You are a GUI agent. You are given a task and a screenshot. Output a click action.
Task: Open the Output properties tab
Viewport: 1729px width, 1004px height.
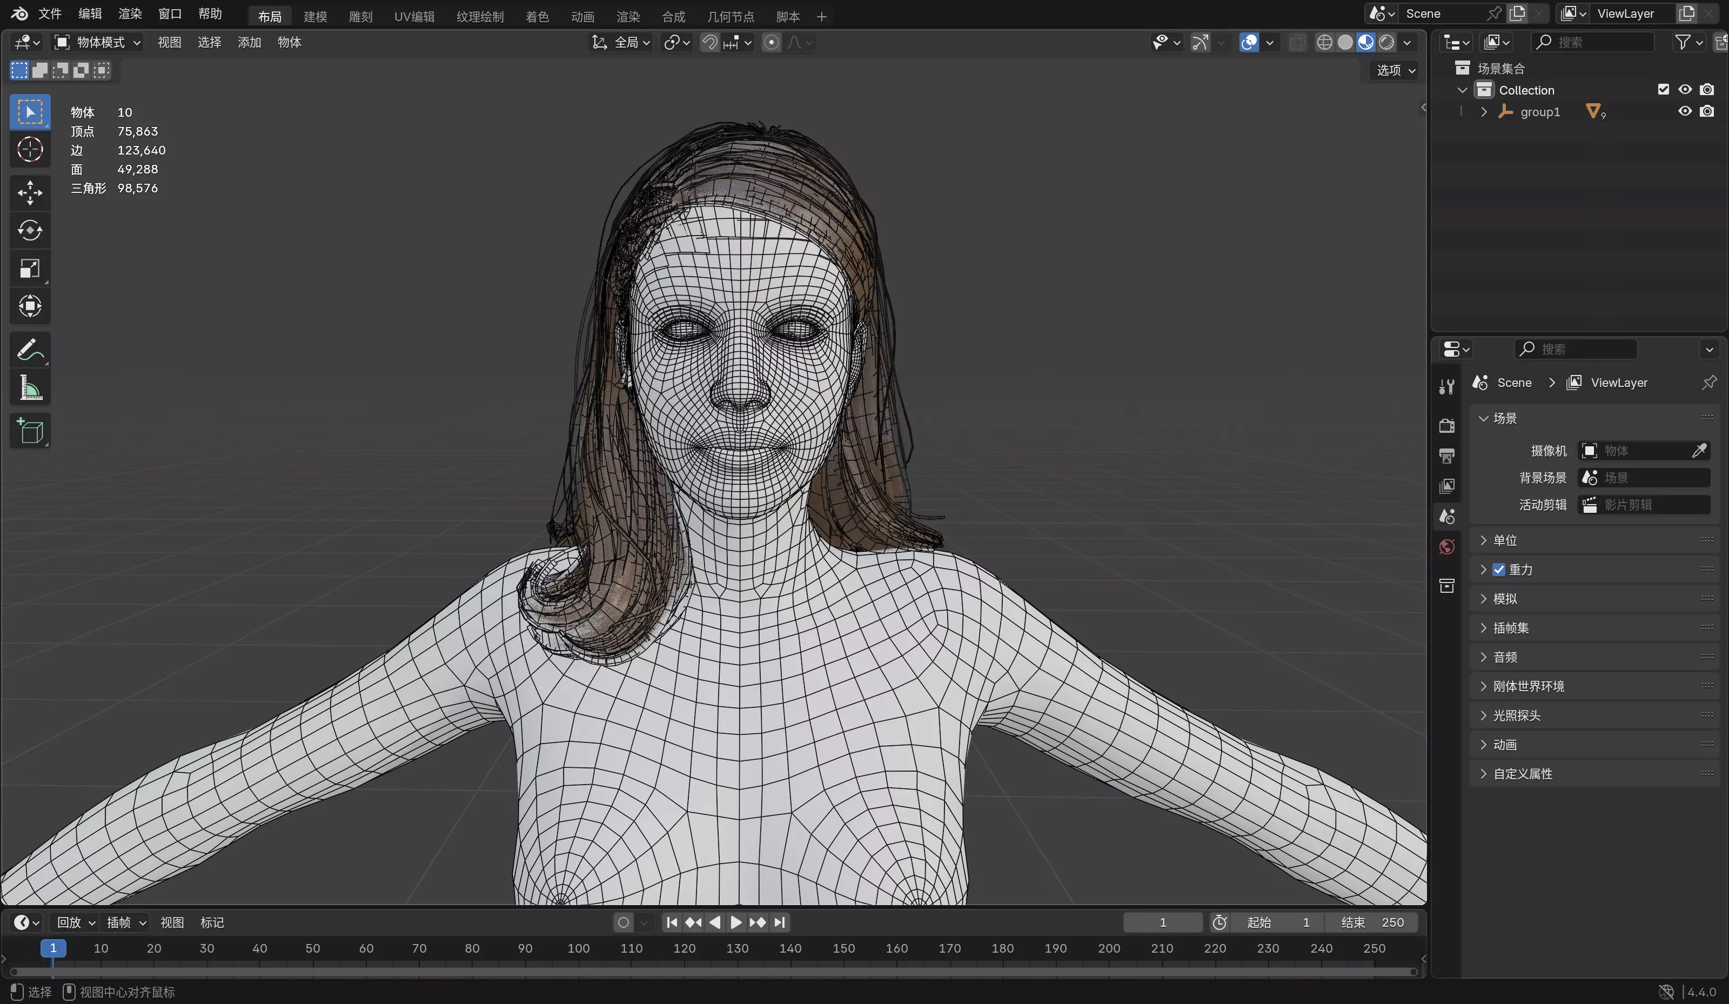(1447, 456)
